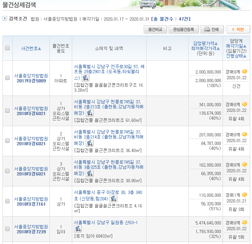Check the checkbox for 2층213호 row
This screenshot has height=244, width=252.
coord(7,110)
